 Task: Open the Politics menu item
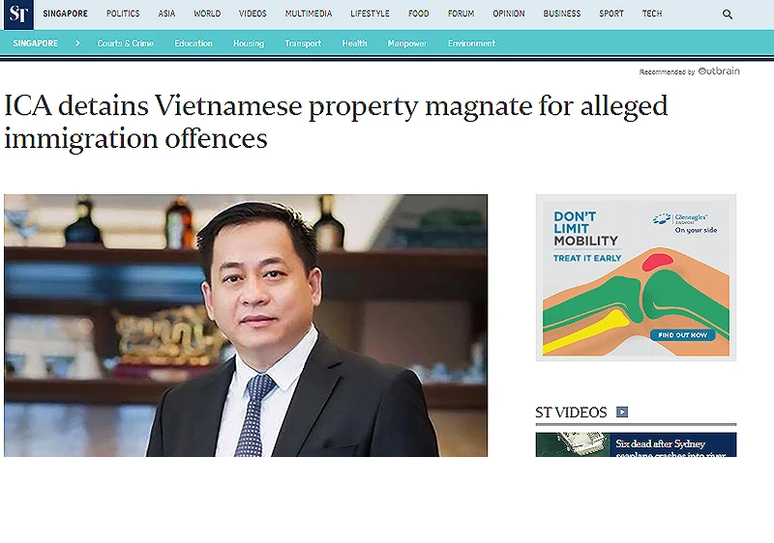click(123, 14)
